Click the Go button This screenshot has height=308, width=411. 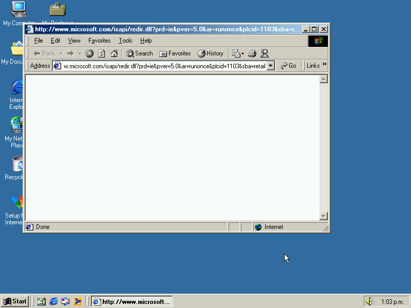[288, 66]
